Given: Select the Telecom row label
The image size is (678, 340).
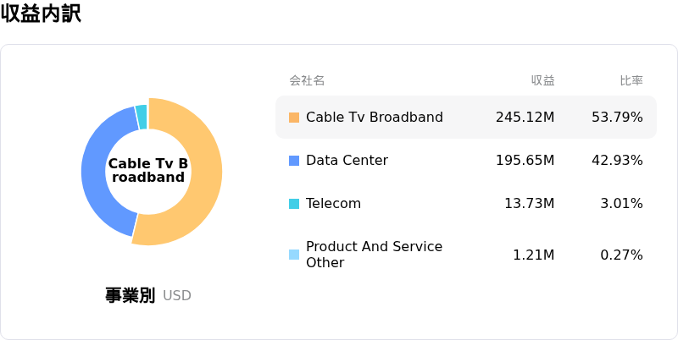Looking at the screenshot, I should [333, 203].
